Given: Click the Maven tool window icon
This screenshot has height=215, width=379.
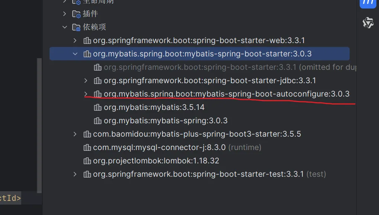Looking at the screenshot, I should coord(368,3).
